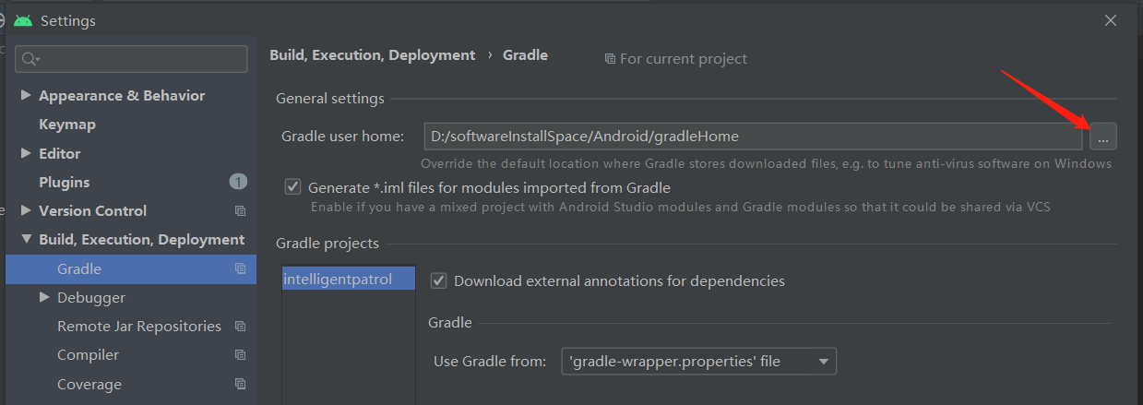Open the Plugins settings page

pyautogui.click(x=65, y=183)
